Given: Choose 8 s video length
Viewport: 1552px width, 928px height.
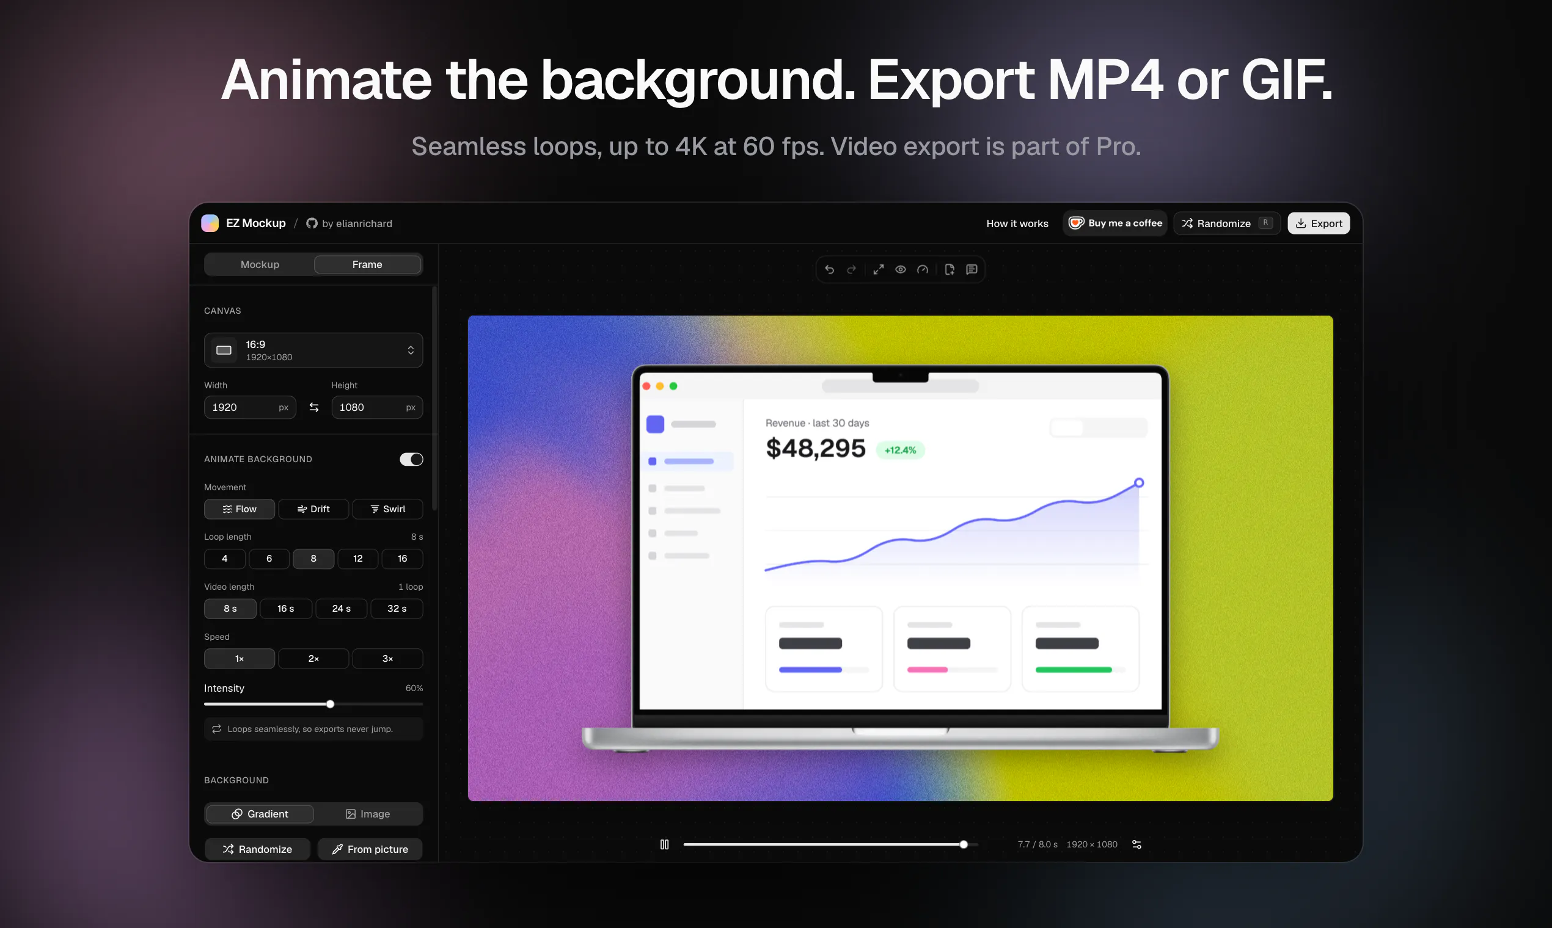Looking at the screenshot, I should click(x=230, y=609).
